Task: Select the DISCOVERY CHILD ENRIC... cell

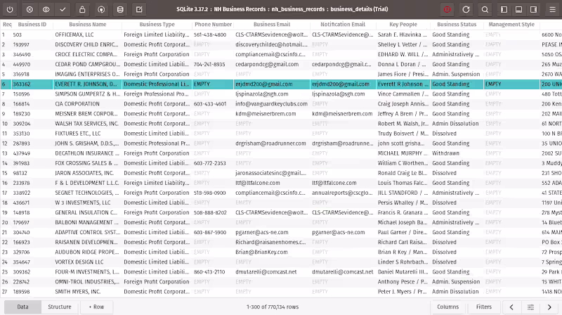Action: coord(87,44)
